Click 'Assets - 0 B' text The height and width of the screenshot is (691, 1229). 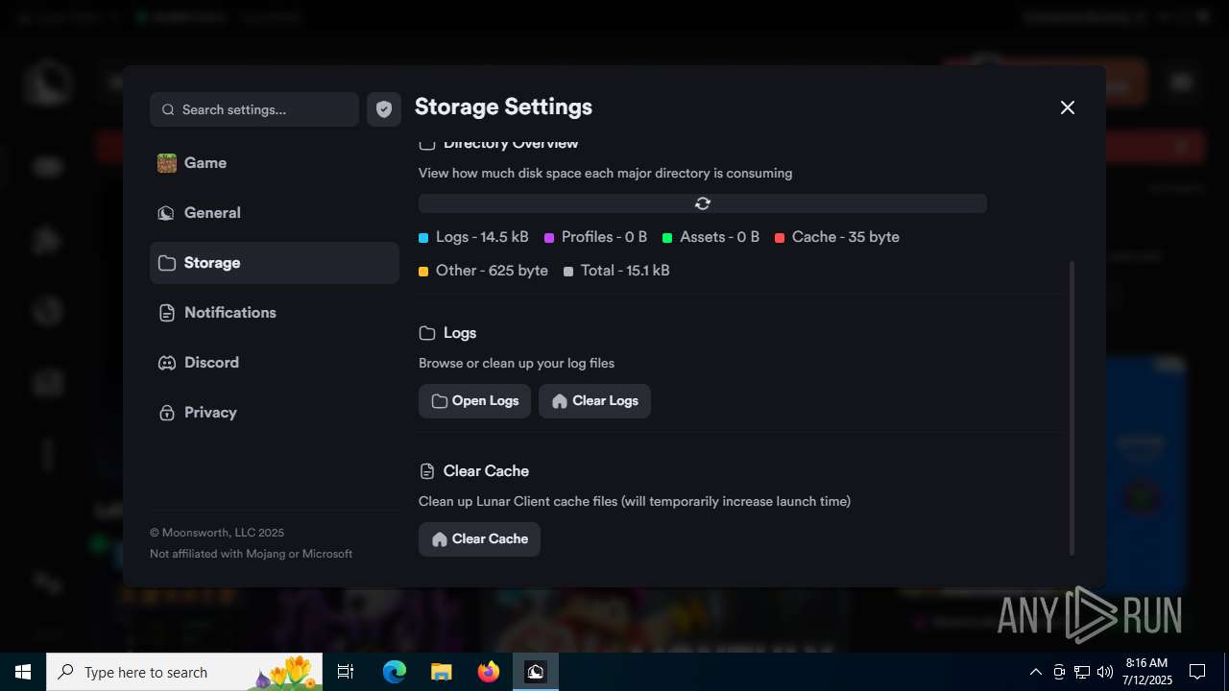pos(719,237)
